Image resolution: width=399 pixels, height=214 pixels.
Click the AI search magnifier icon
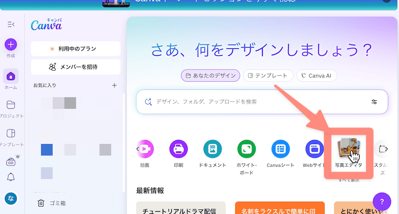(148, 102)
